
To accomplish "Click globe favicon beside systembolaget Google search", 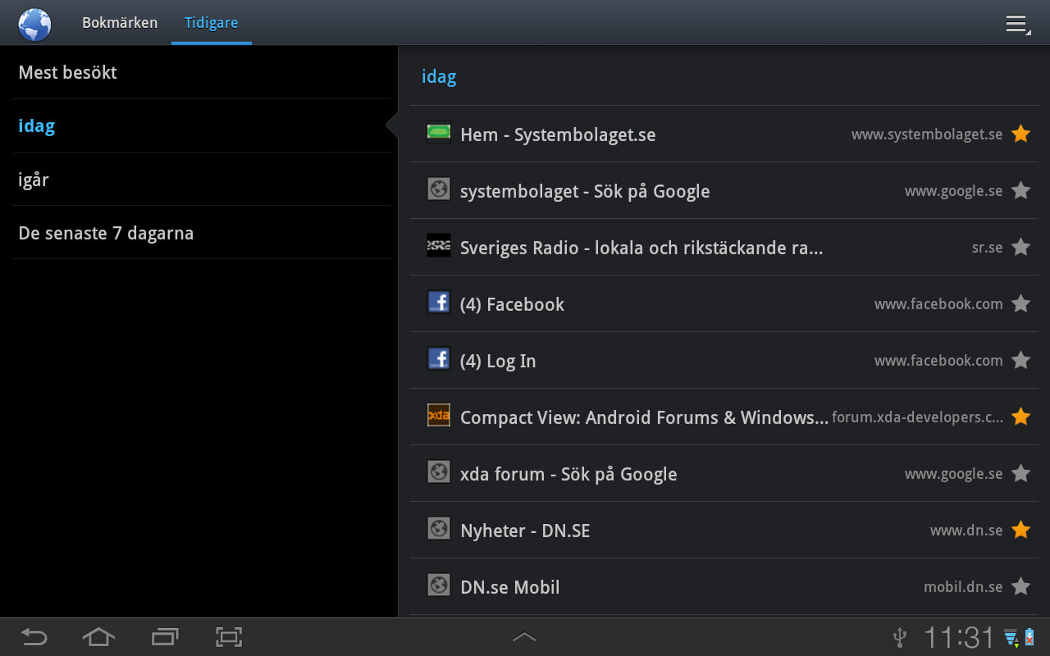I will click(439, 189).
